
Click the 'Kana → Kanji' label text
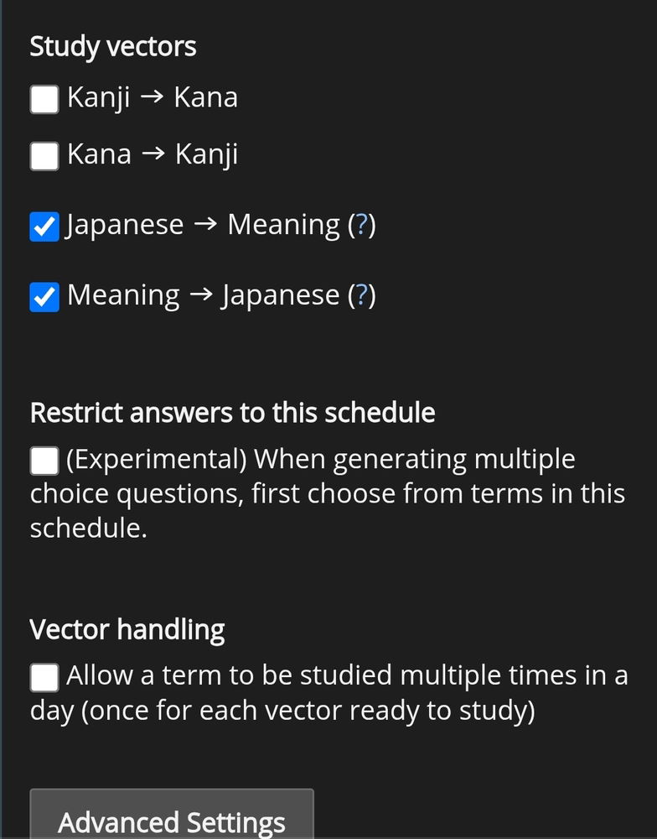coord(153,154)
